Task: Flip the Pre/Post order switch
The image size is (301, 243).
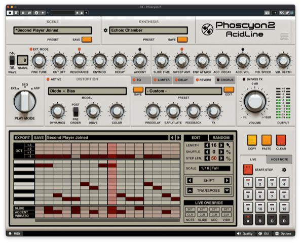Action: (x=76, y=112)
